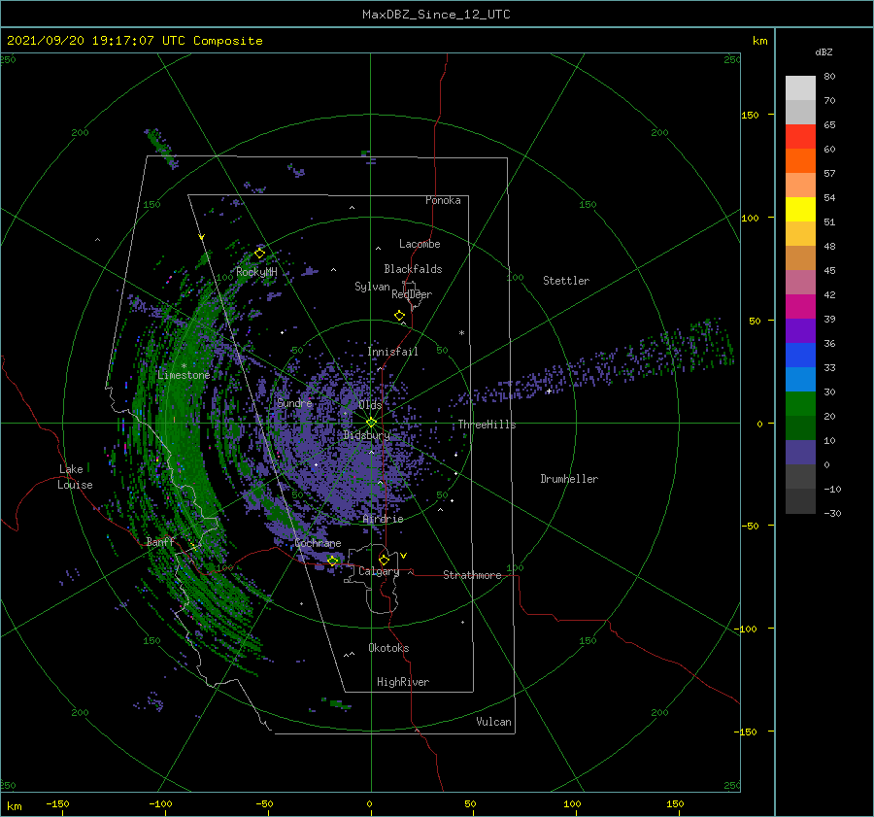Image resolution: width=874 pixels, height=817 pixels.
Task: Click the Drumheller city label
Action: click(x=569, y=479)
